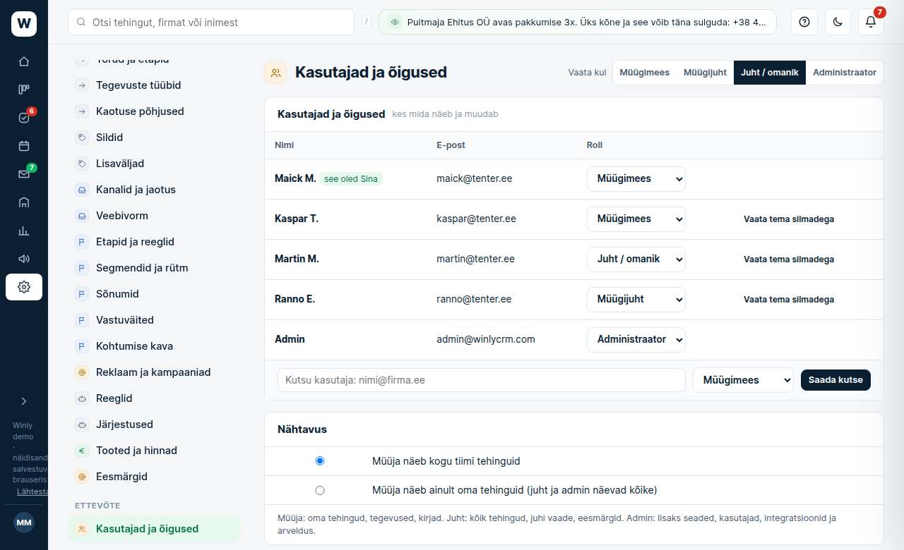Screen dimensions: 904x550
Task: Open notifications bell icon
Action: point(871,22)
